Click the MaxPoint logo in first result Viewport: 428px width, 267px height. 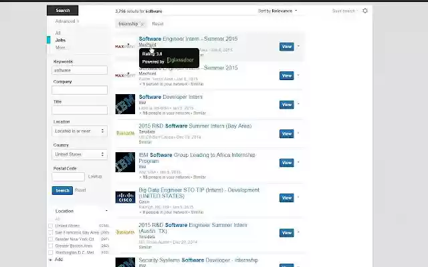(125, 46)
